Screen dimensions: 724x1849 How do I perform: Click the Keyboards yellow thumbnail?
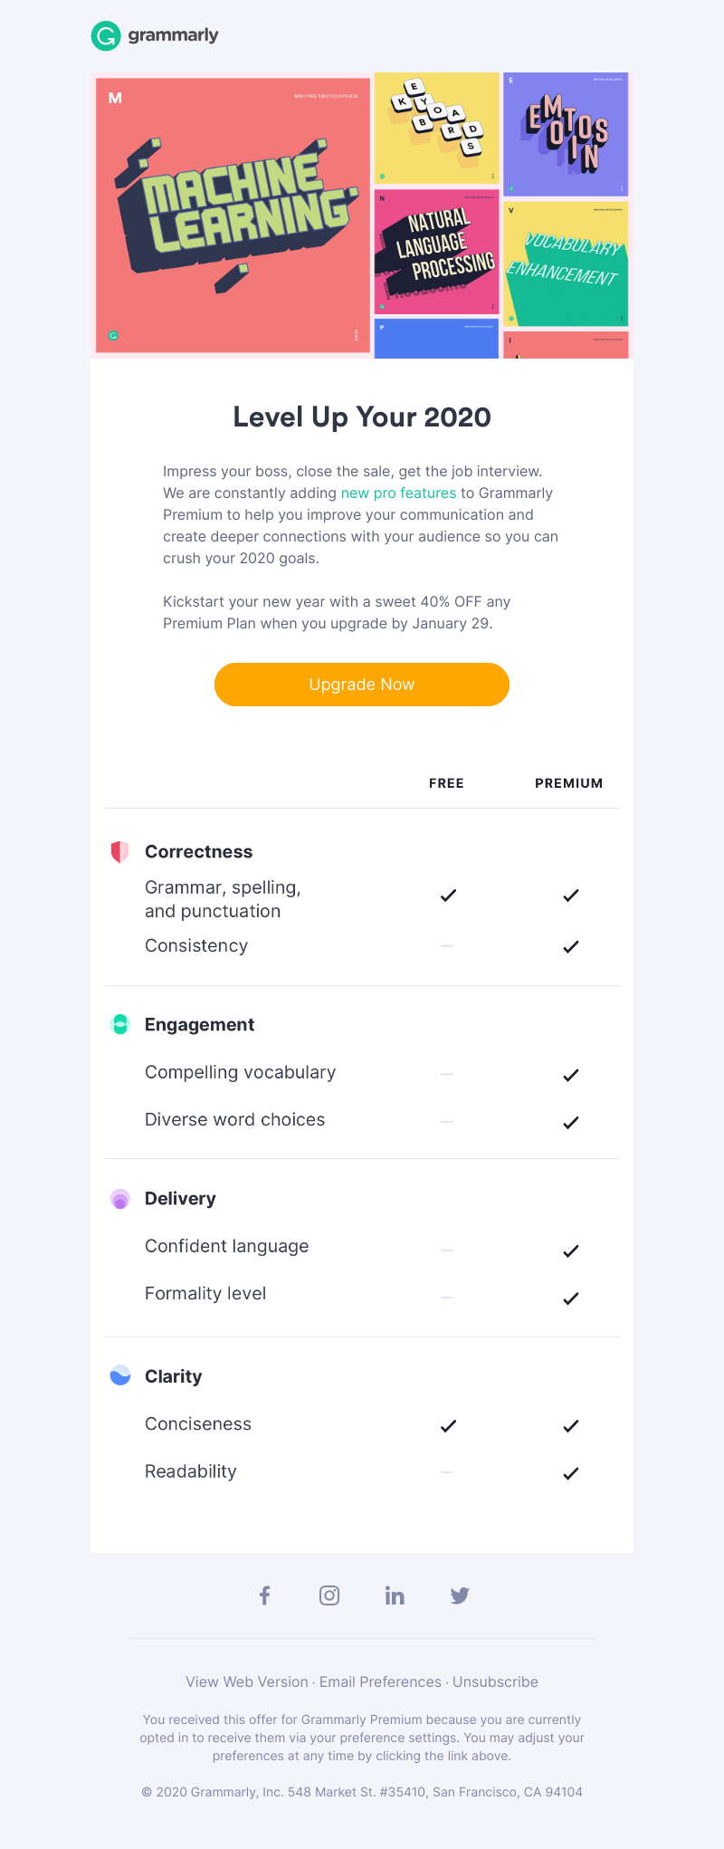[x=436, y=129]
